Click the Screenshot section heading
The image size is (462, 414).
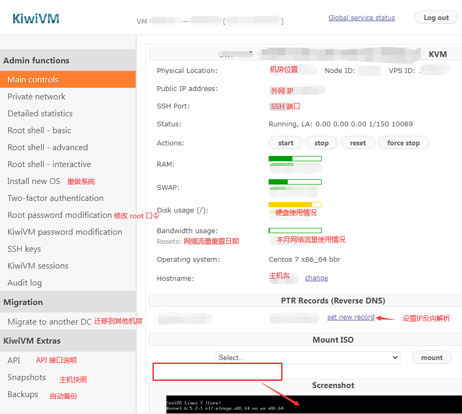(333, 385)
